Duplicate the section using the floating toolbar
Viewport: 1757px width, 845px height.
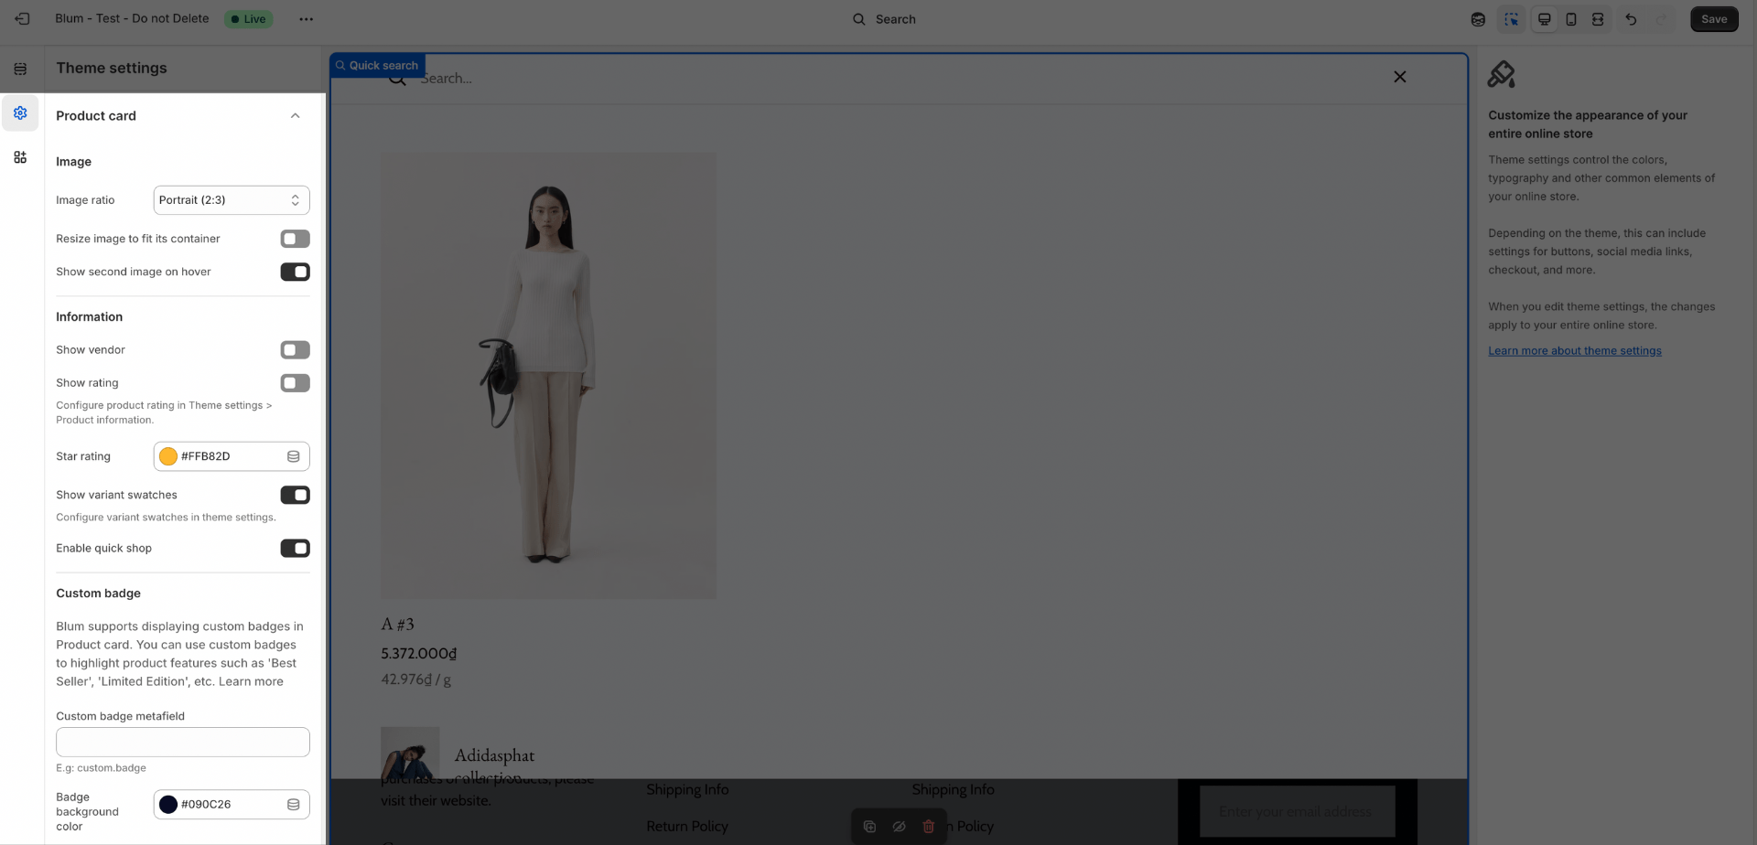tap(868, 826)
